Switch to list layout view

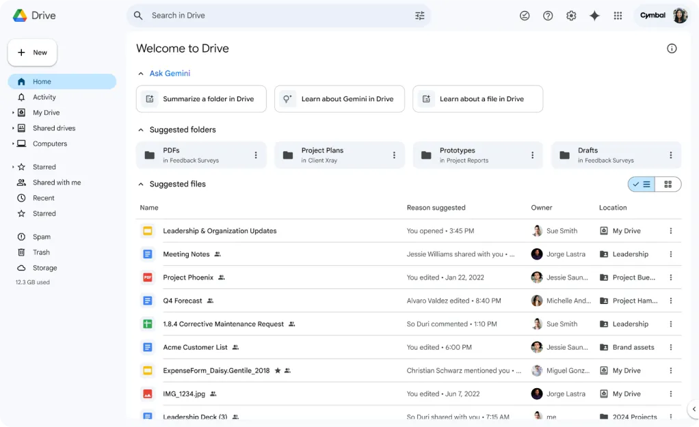coord(642,184)
